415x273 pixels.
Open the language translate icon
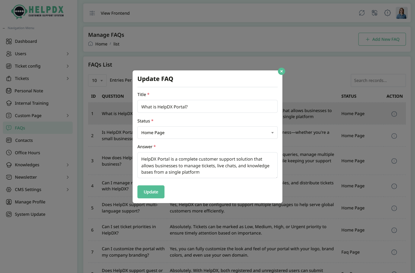pos(375,13)
